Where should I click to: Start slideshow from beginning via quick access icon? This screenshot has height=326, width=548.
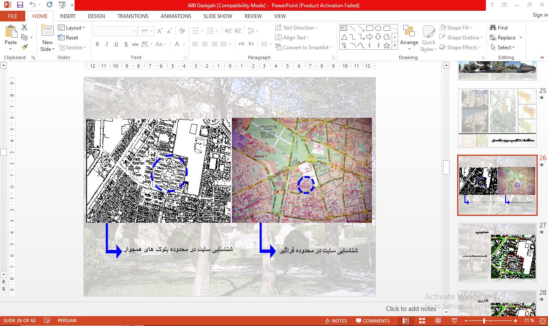(62, 5)
